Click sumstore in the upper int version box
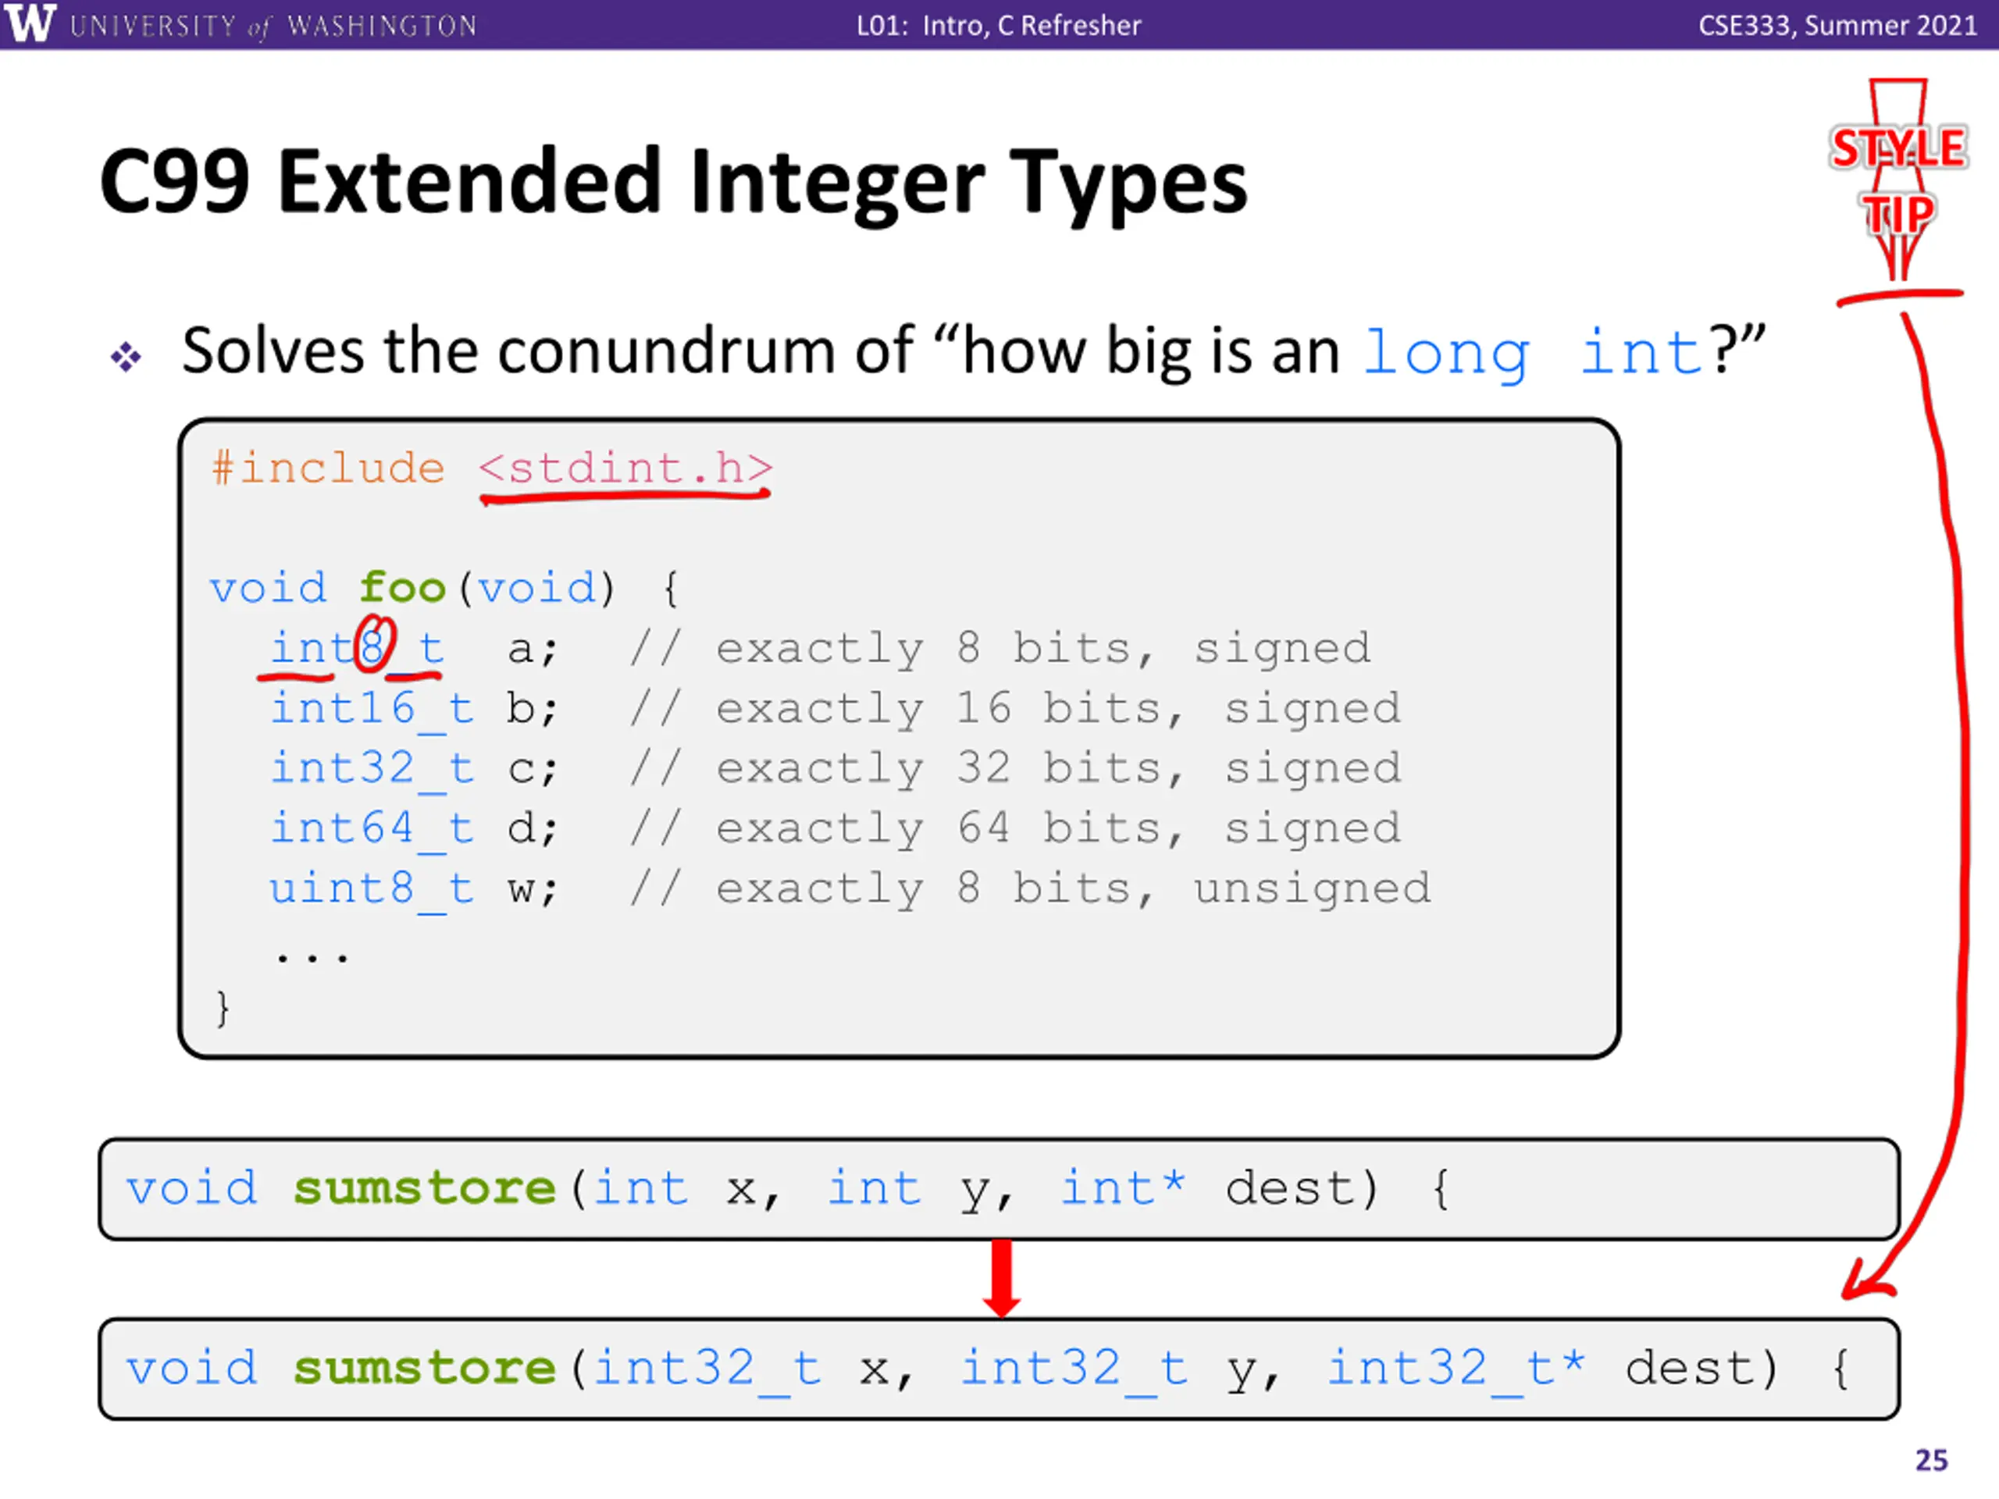 click(x=425, y=1187)
